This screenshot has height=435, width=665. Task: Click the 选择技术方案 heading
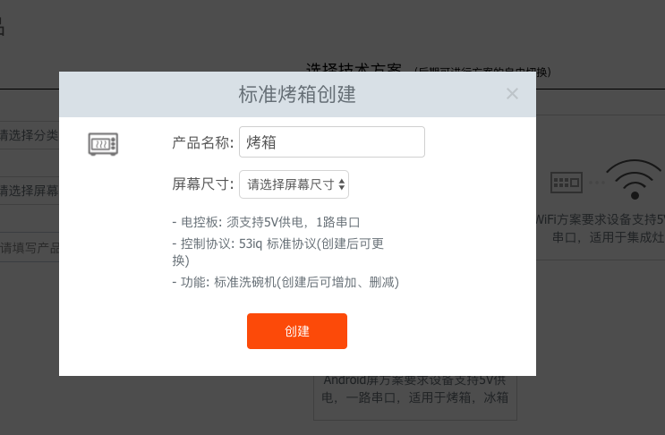coord(354,69)
